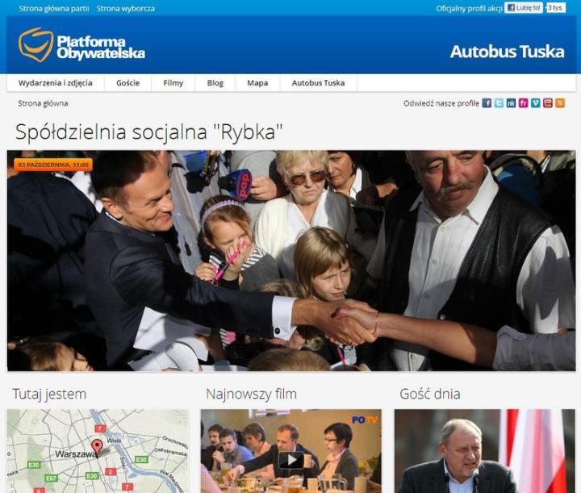Follow the 'Strona główna partii' link

(54, 9)
